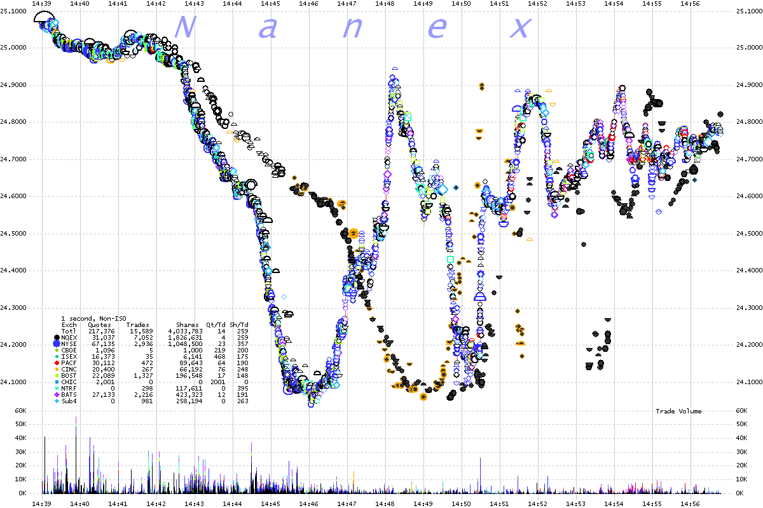Select CINC shares value 66,192
The width and height of the screenshot is (763, 508).
(191, 369)
